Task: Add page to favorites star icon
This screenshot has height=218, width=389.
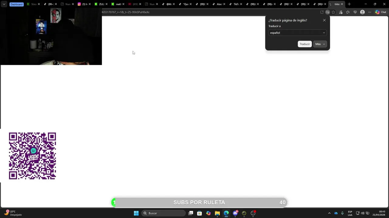Action: [x=333, y=12]
